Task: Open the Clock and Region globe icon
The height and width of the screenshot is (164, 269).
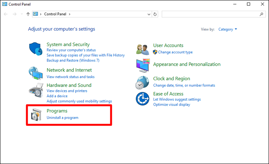Action: pos(143,82)
